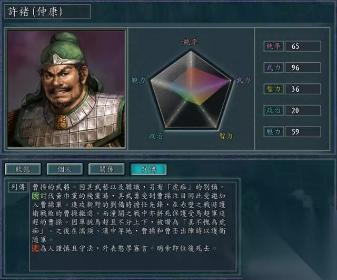Click the colored pentagon stat chart center
337x280 pixels.
click(x=191, y=91)
